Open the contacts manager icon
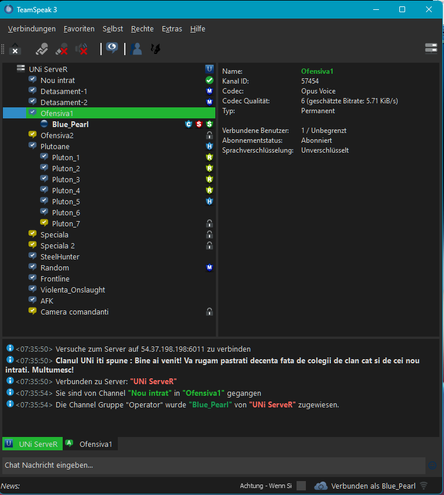This screenshot has height=495, width=444. click(136, 49)
